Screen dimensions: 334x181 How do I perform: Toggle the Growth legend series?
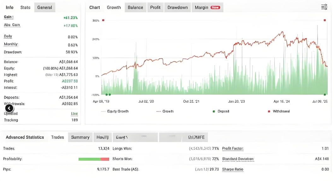[x=165, y=111]
